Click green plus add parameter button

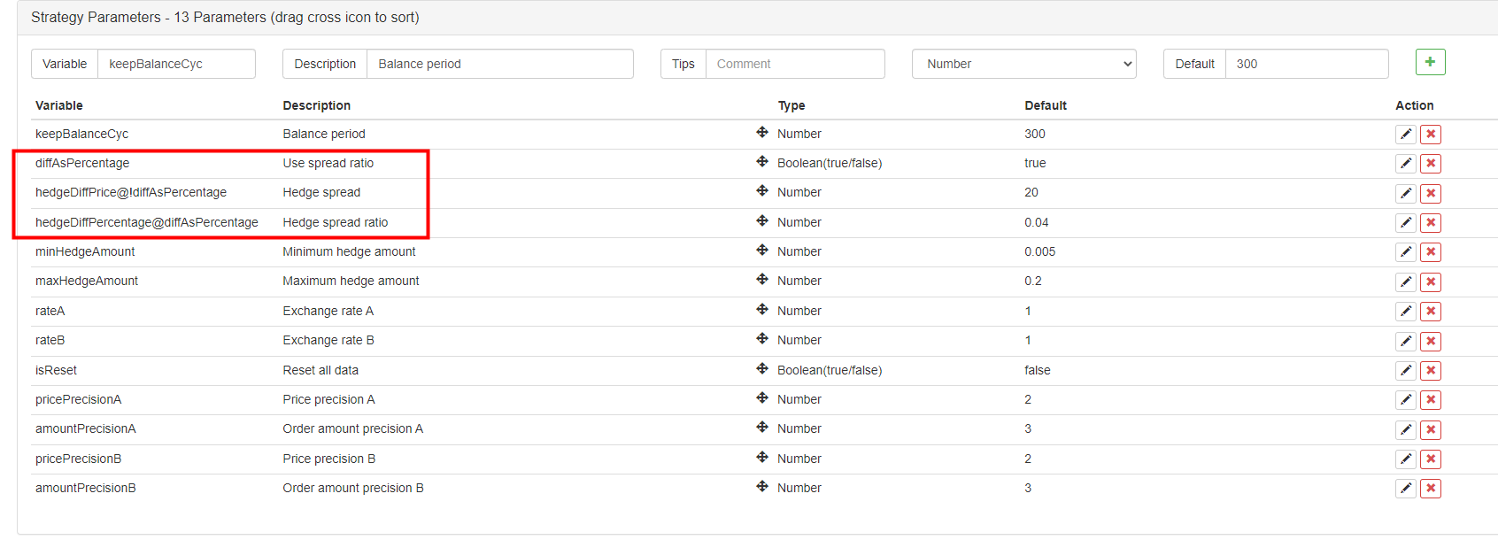[1430, 62]
